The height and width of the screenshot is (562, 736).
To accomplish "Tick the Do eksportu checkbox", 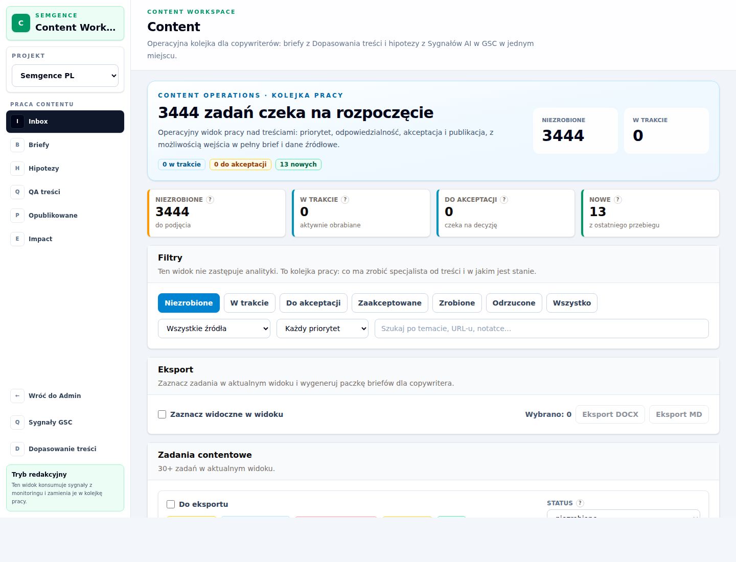I will point(171,504).
